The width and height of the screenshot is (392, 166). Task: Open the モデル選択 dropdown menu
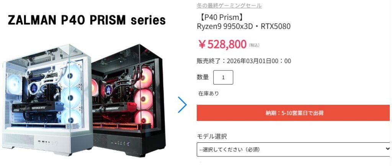pyautogui.click(x=294, y=149)
